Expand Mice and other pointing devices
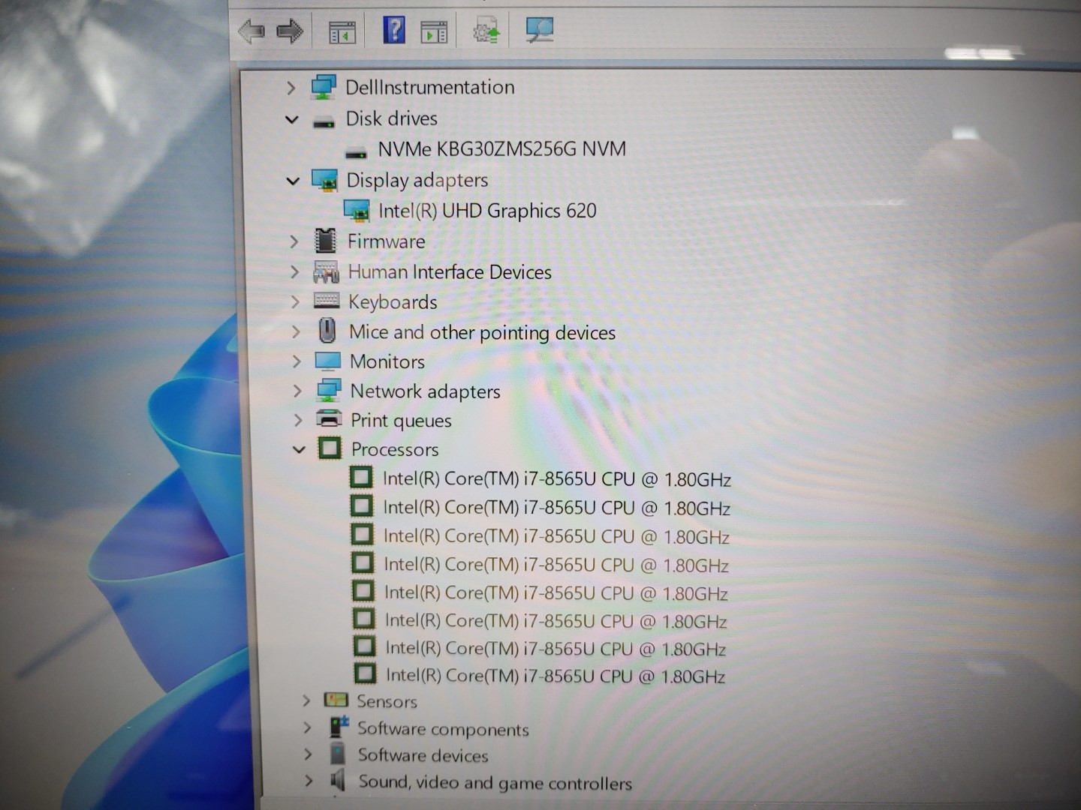Screen dimensions: 1081x810 (x=297, y=331)
